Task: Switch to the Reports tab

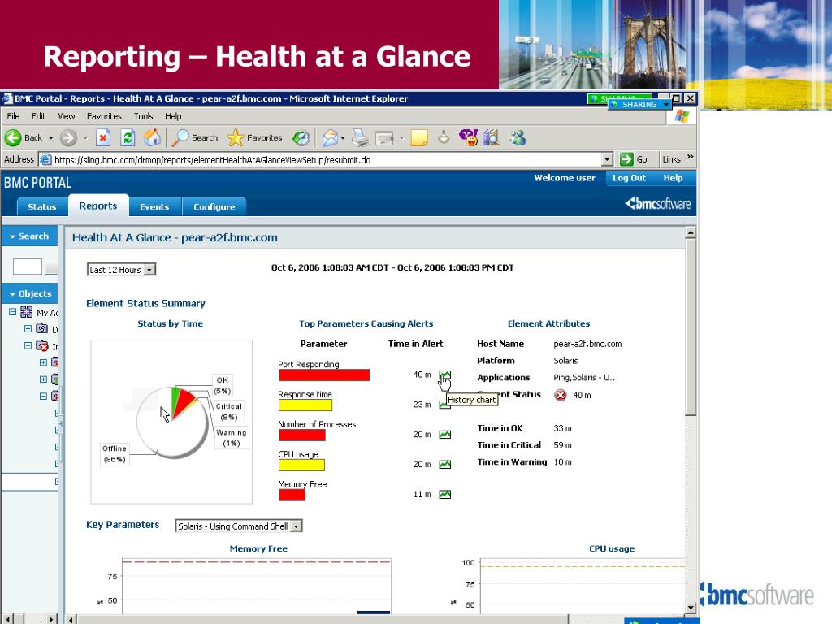Action: click(98, 206)
